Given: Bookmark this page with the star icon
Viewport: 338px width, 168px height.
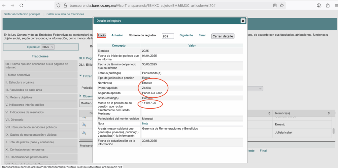Looking at the screenshot, I should (x=282, y=6).
